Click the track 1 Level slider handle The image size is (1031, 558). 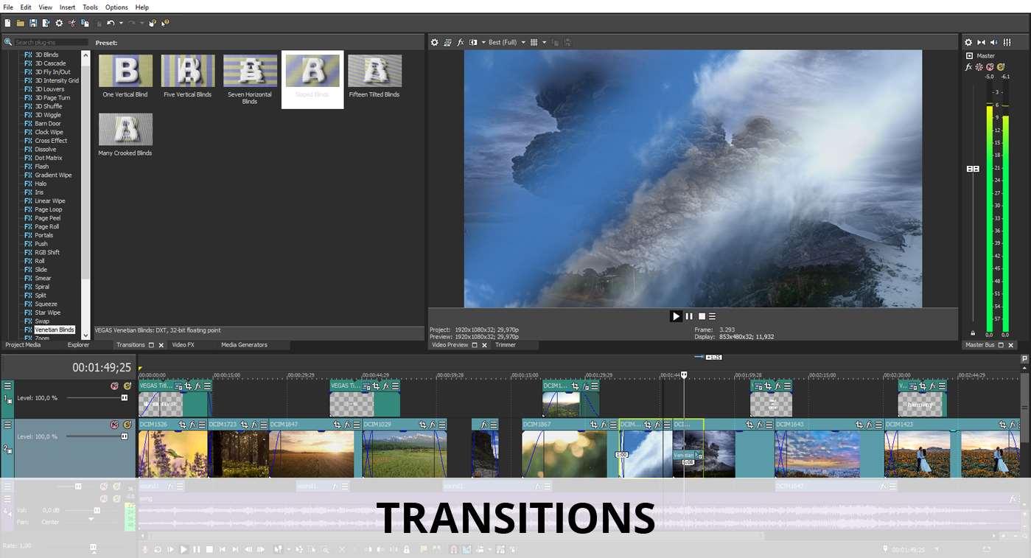[x=124, y=398]
